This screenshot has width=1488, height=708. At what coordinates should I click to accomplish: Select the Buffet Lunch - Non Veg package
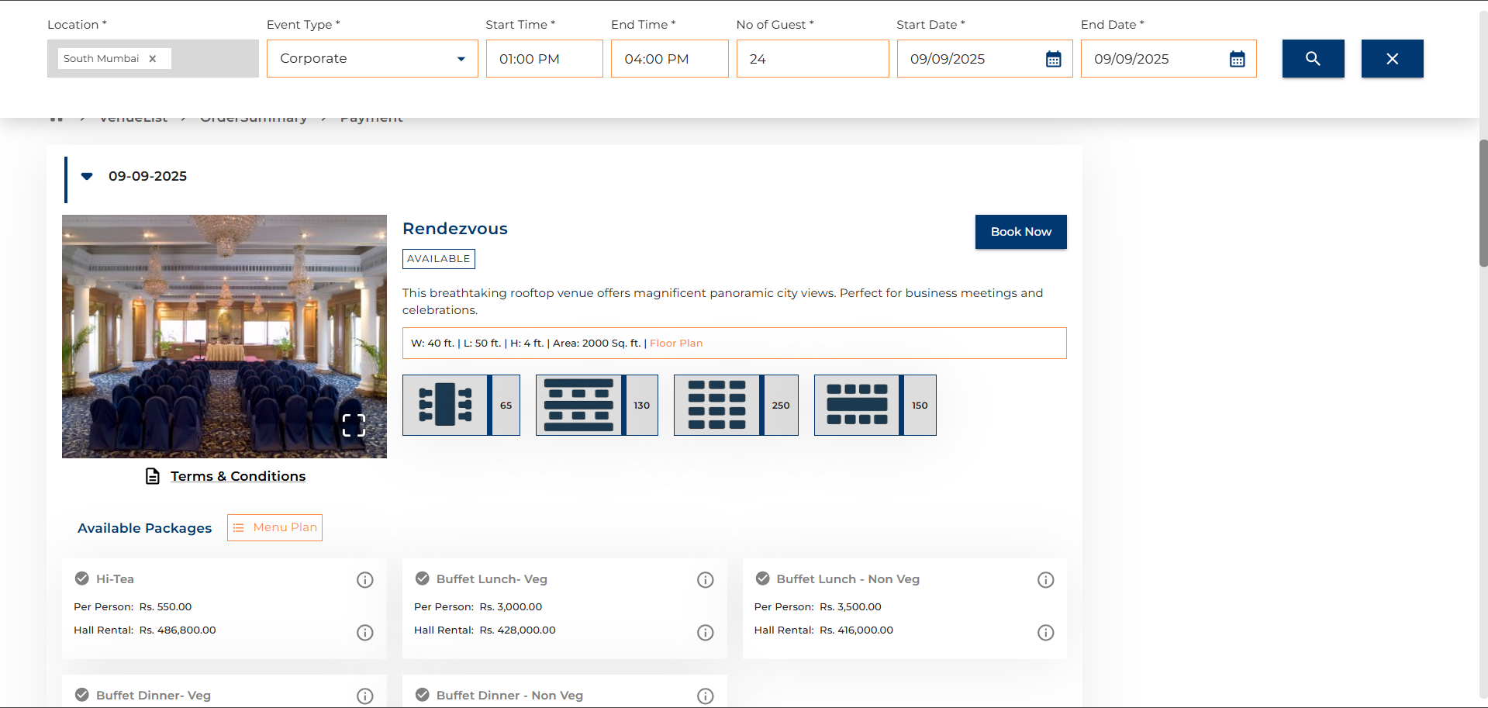click(762, 578)
